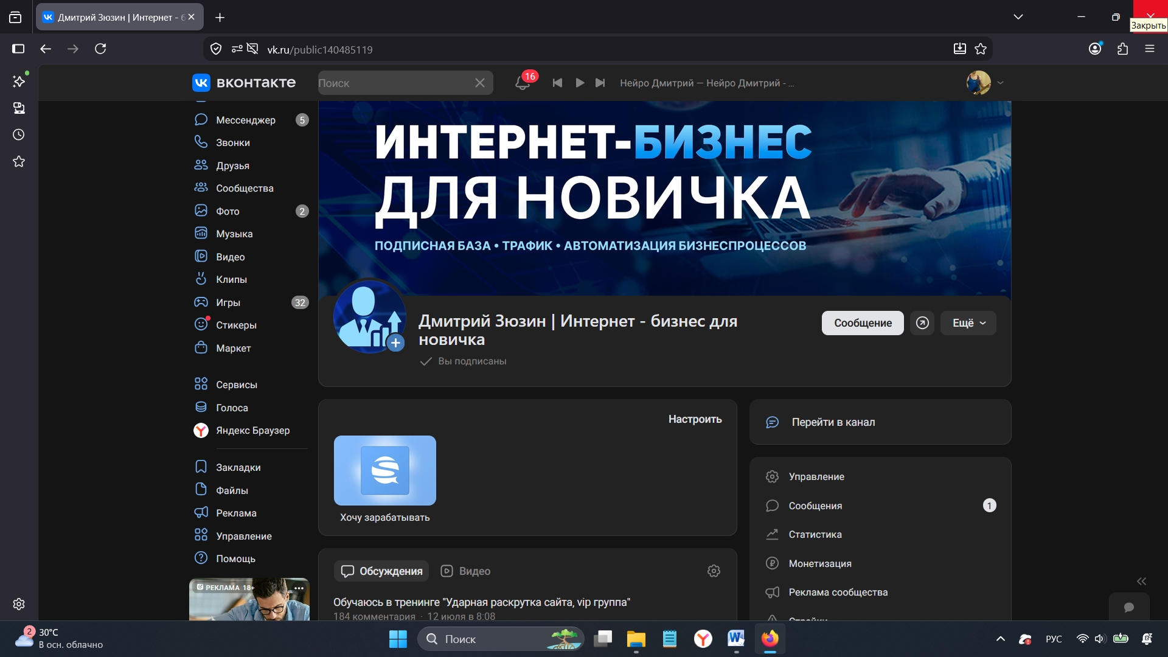This screenshot has width=1168, height=657.
Task: Clear the VK search field
Action: 480,83
